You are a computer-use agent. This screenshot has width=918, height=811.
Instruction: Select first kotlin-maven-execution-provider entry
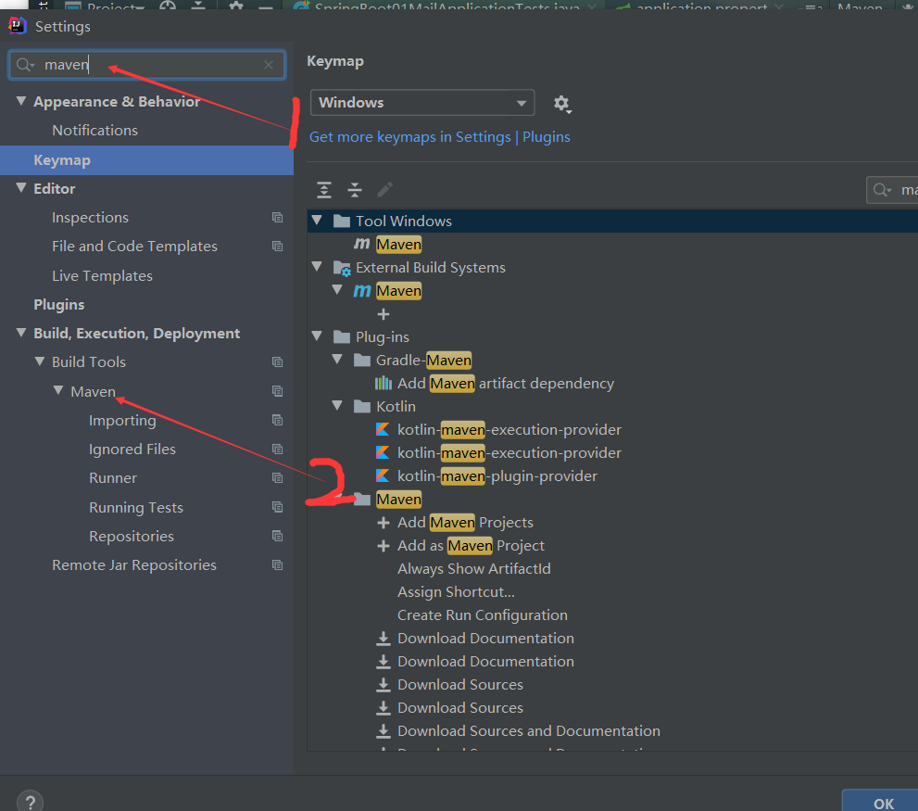tap(509, 429)
